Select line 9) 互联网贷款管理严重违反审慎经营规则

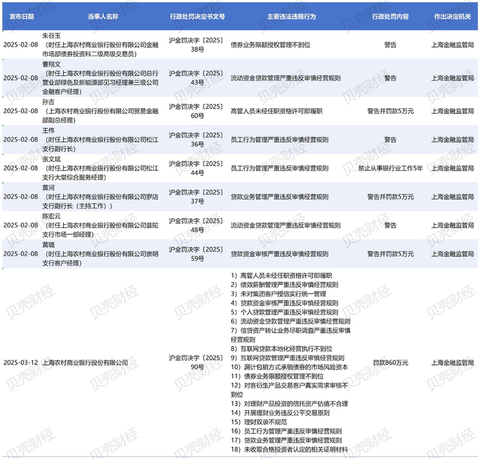point(287,358)
